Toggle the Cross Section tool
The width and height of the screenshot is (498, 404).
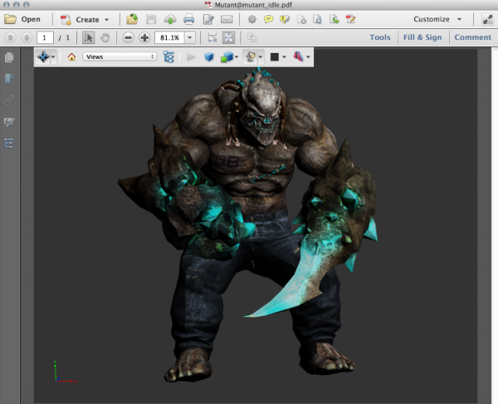pos(298,56)
